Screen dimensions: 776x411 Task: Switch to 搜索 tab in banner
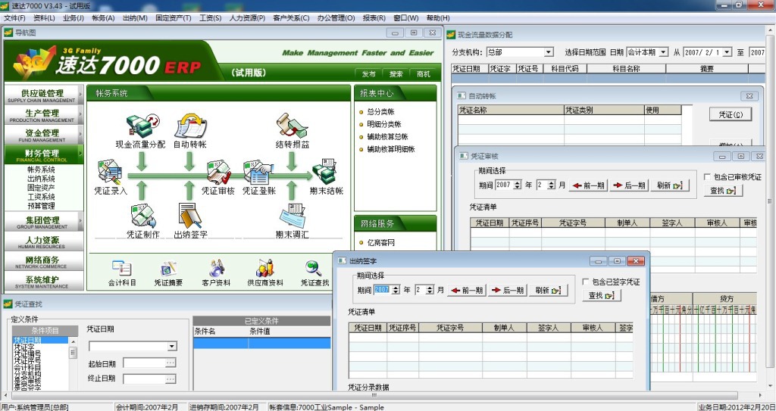[396, 73]
